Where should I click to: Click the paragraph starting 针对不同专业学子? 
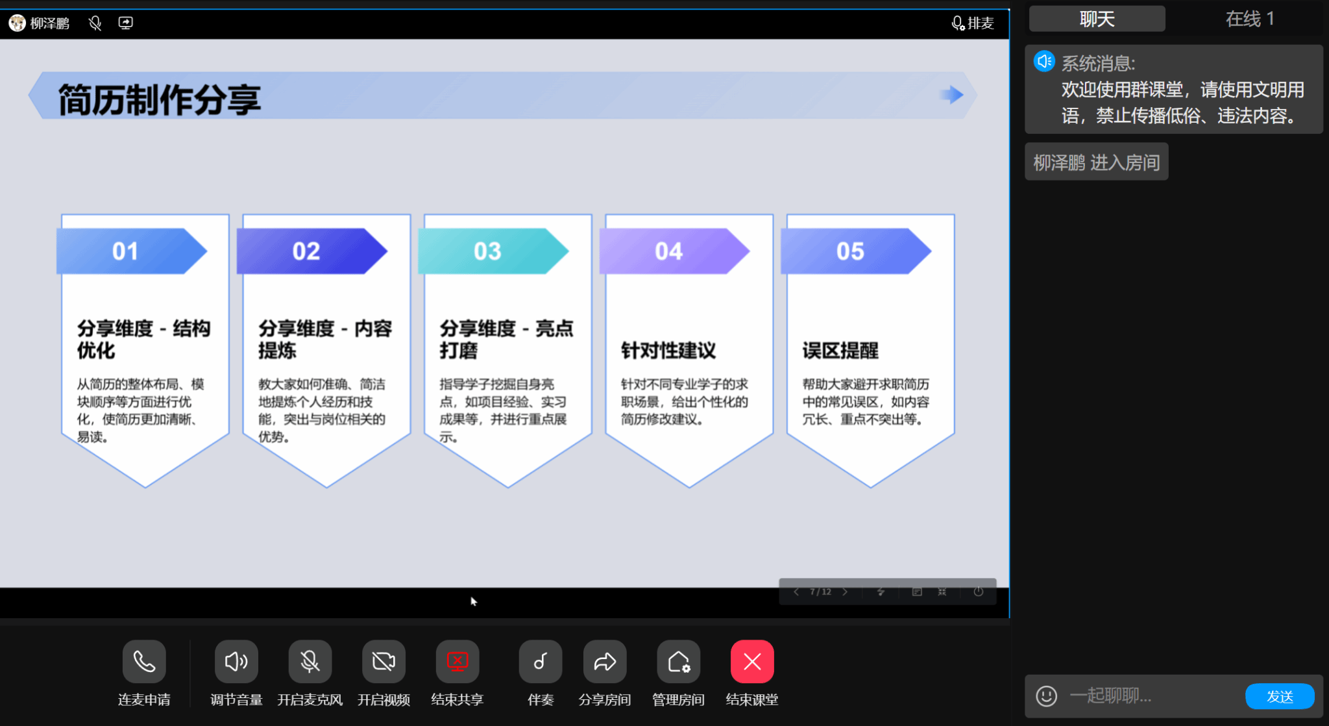point(685,401)
